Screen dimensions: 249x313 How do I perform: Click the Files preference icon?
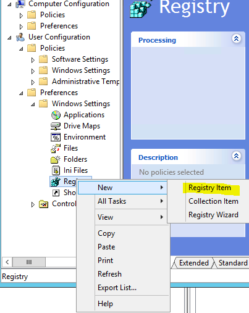point(56,148)
